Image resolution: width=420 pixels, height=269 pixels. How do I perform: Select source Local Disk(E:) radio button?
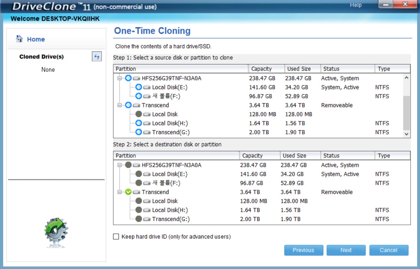(138, 87)
